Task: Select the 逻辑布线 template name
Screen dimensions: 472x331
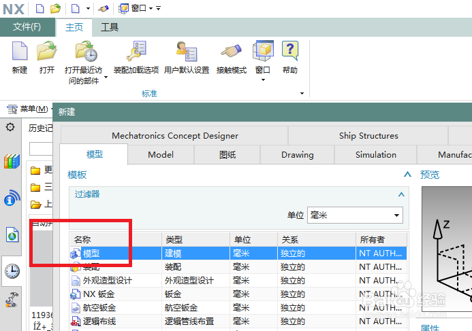Action: click(99, 321)
